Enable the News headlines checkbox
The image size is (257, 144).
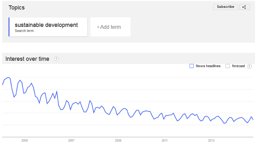[x=192, y=66]
